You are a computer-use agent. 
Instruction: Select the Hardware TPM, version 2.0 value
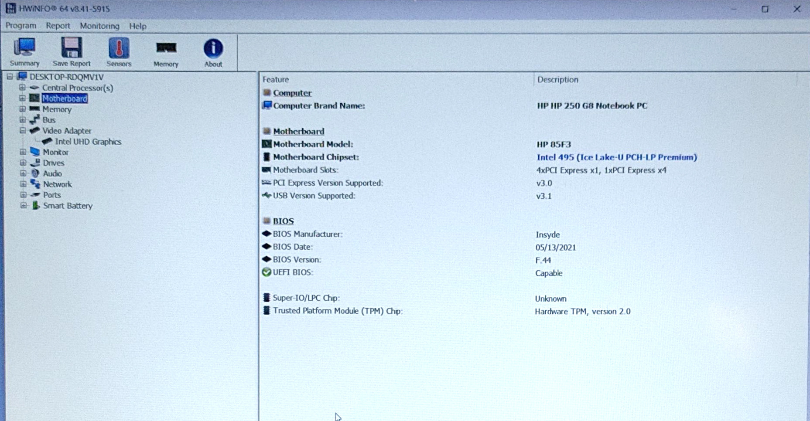click(x=583, y=311)
